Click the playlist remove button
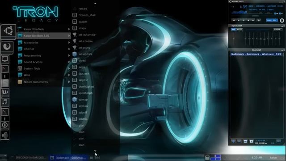Viewport: 286px width, 161px height. pyautogui.click(x=239, y=141)
